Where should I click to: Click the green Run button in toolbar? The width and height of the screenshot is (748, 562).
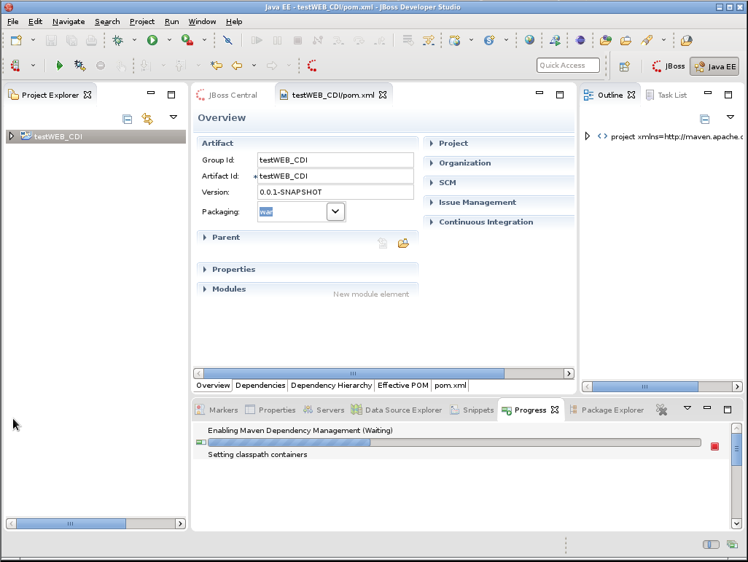click(152, 40)
